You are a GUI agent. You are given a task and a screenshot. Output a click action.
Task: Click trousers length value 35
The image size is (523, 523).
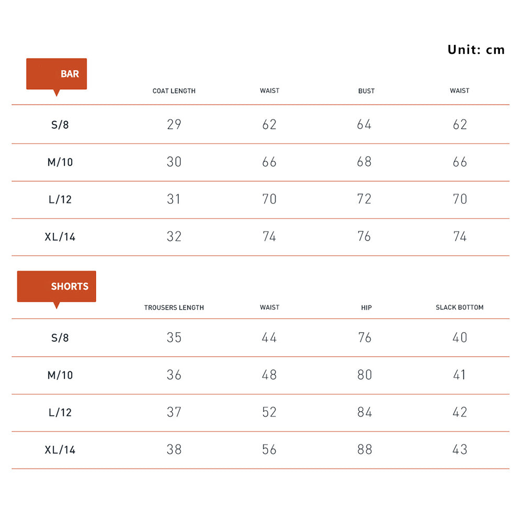tap(174, 338)
